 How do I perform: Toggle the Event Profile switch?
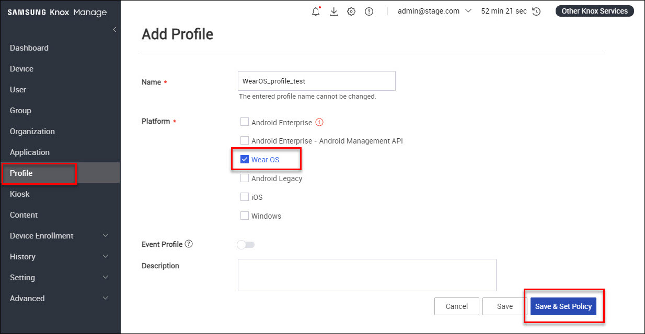pos(246,245)
